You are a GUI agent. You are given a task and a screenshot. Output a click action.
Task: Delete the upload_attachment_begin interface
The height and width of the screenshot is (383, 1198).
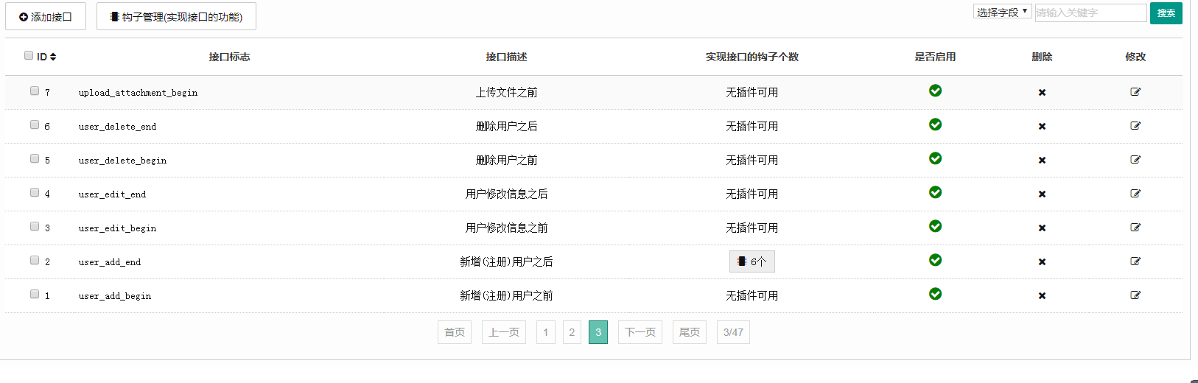point(1042,93)
